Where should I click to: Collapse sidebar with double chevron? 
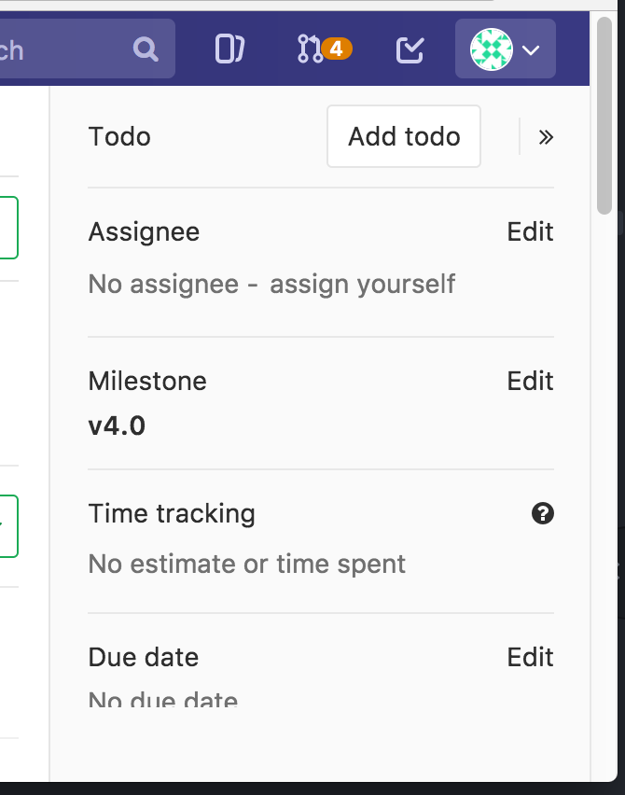click(x=546, y=137)
